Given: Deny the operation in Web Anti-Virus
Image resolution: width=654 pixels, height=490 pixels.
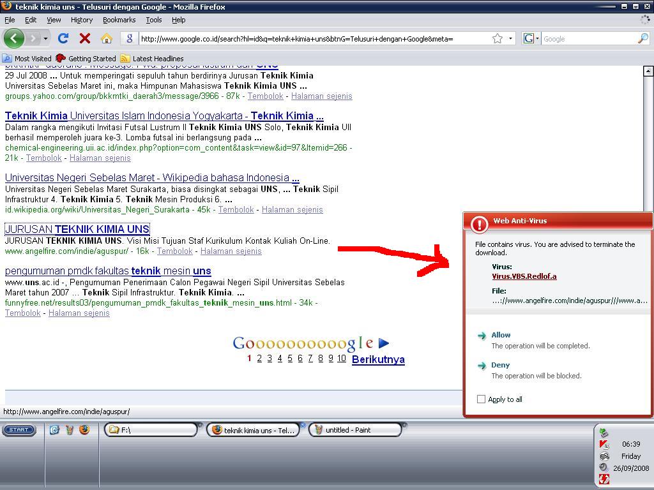Looking at the screenshot, I should tap(501, 365).
